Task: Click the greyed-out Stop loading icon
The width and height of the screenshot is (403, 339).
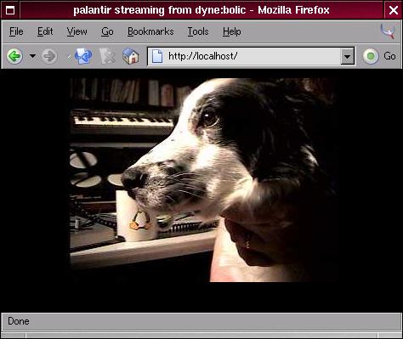Action: [107, 56]
